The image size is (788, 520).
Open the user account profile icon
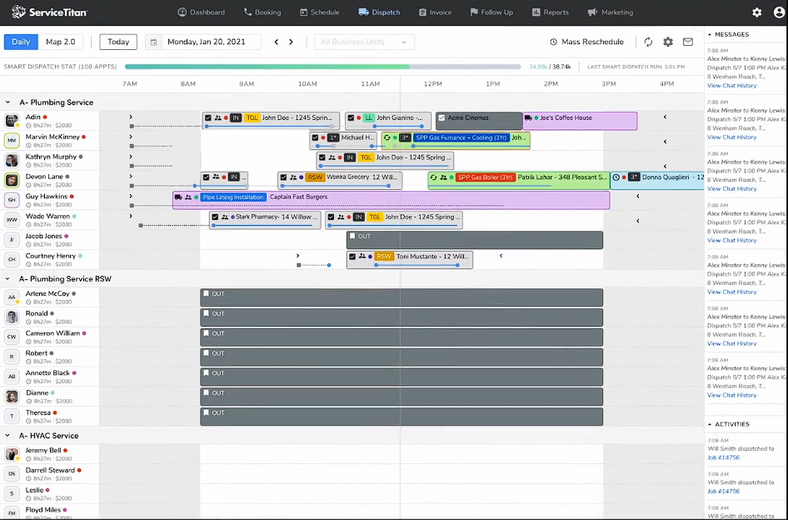[779, 12]
